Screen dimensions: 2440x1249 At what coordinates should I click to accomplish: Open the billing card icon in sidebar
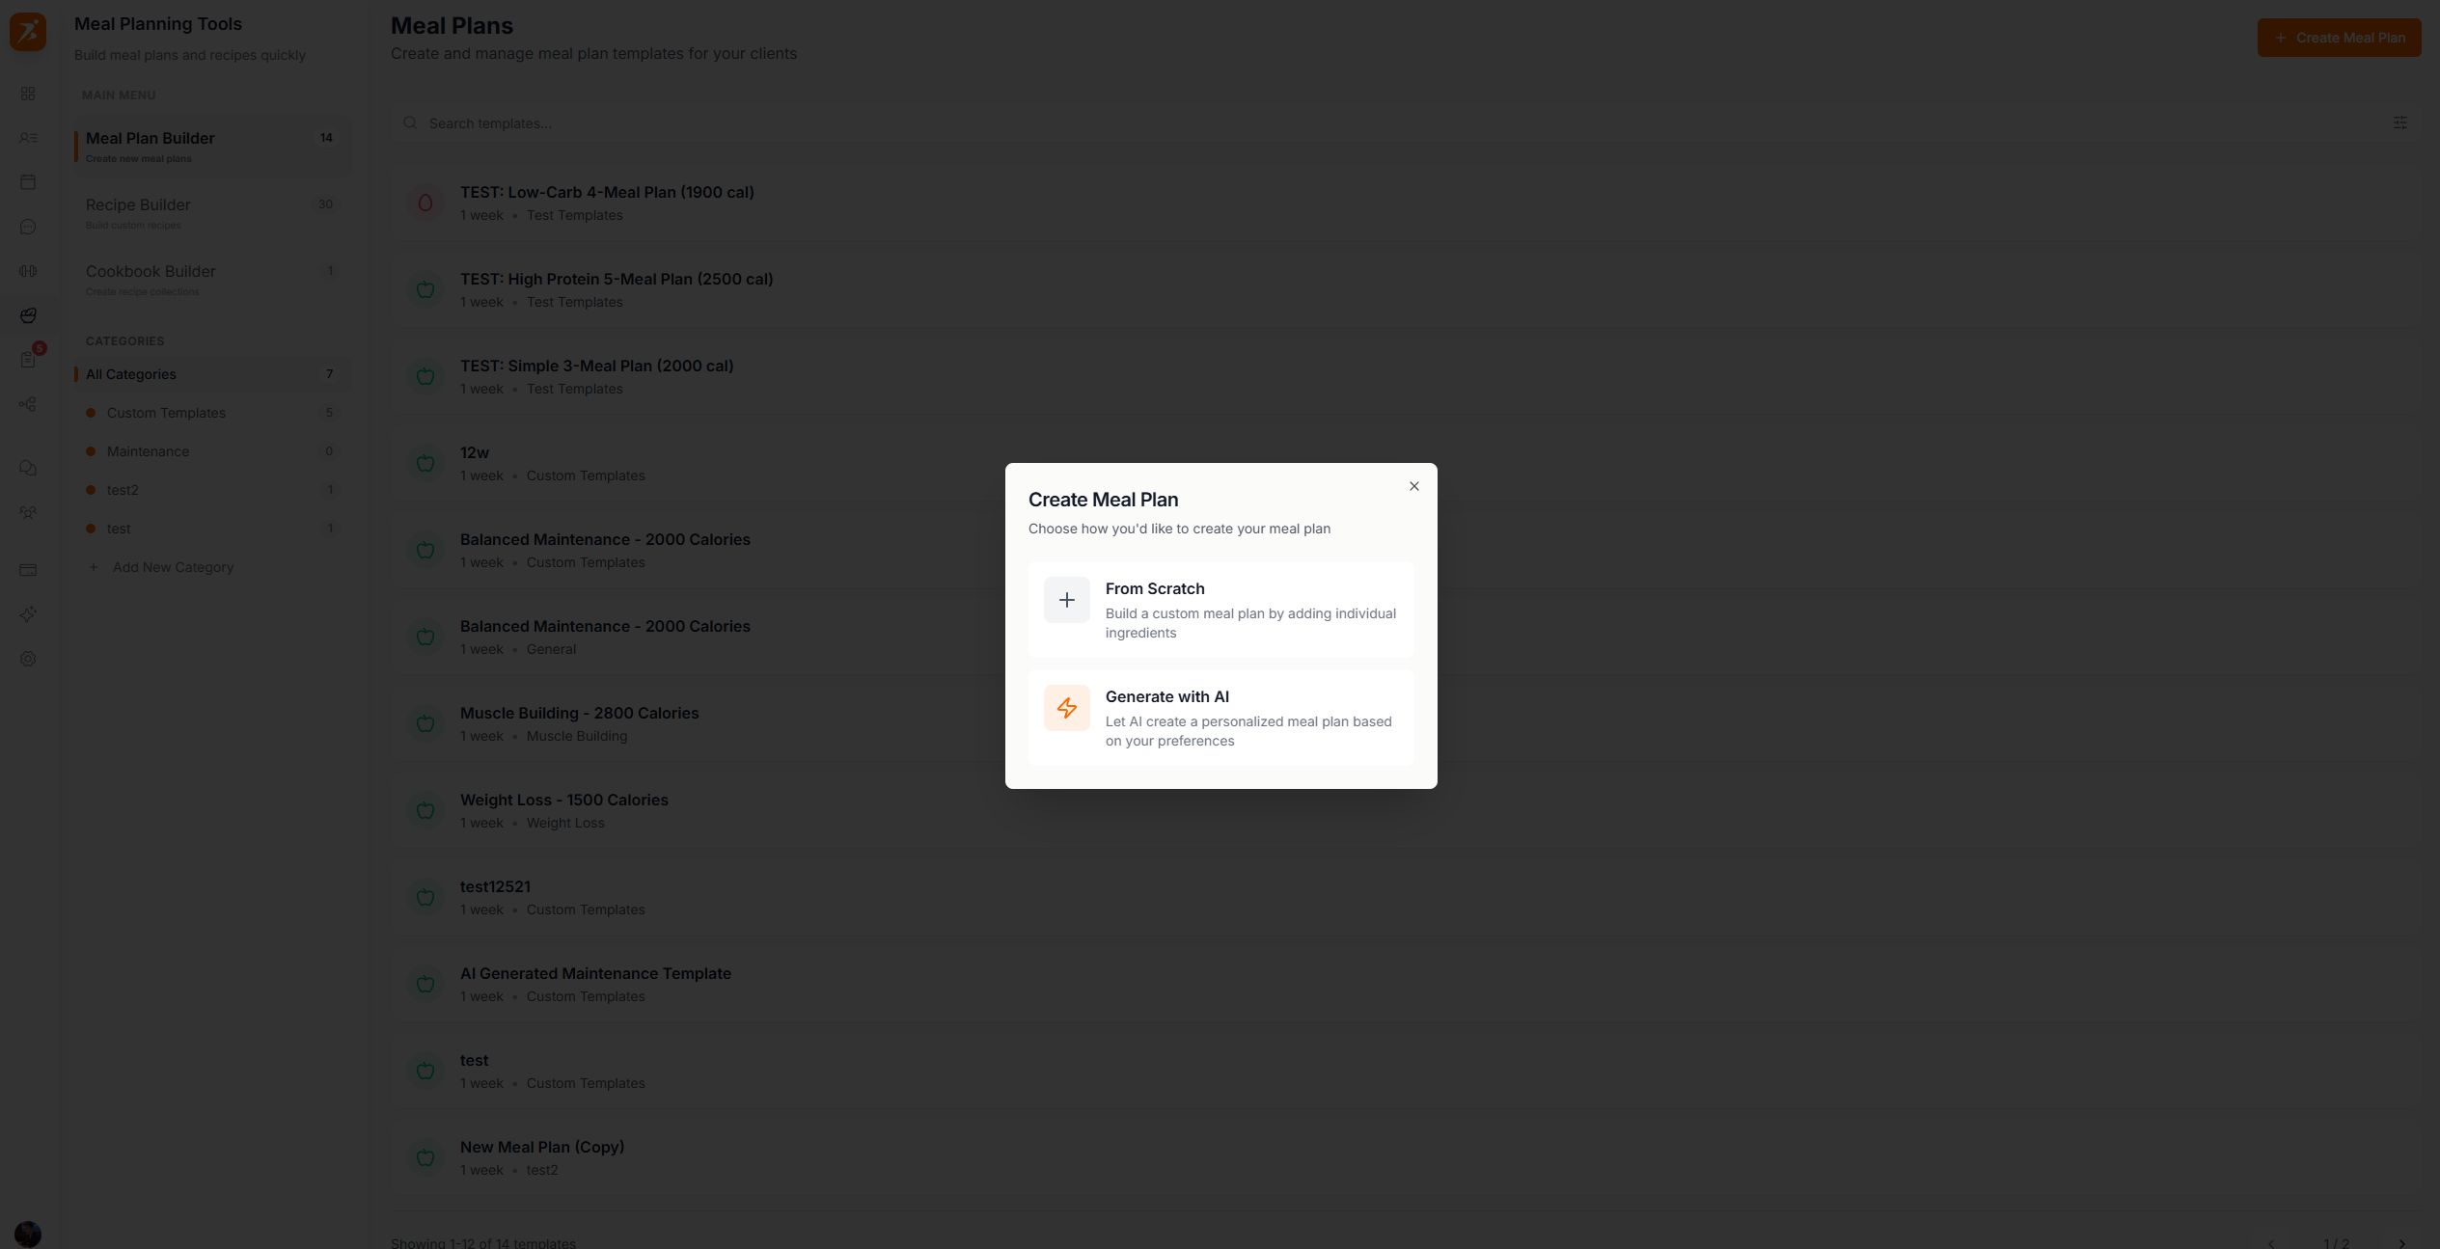28,570
